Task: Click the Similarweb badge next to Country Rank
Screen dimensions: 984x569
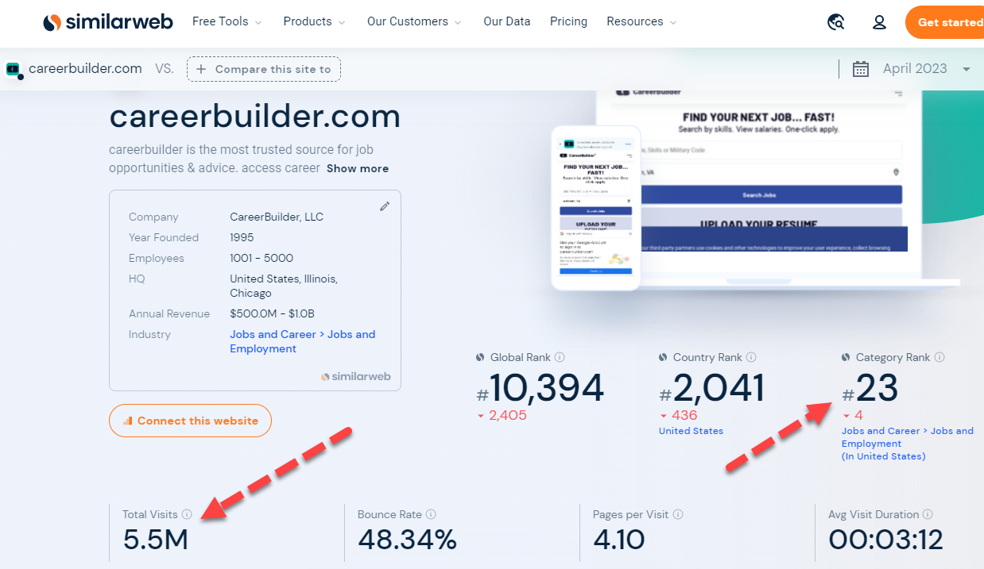Action: point(664,358)
